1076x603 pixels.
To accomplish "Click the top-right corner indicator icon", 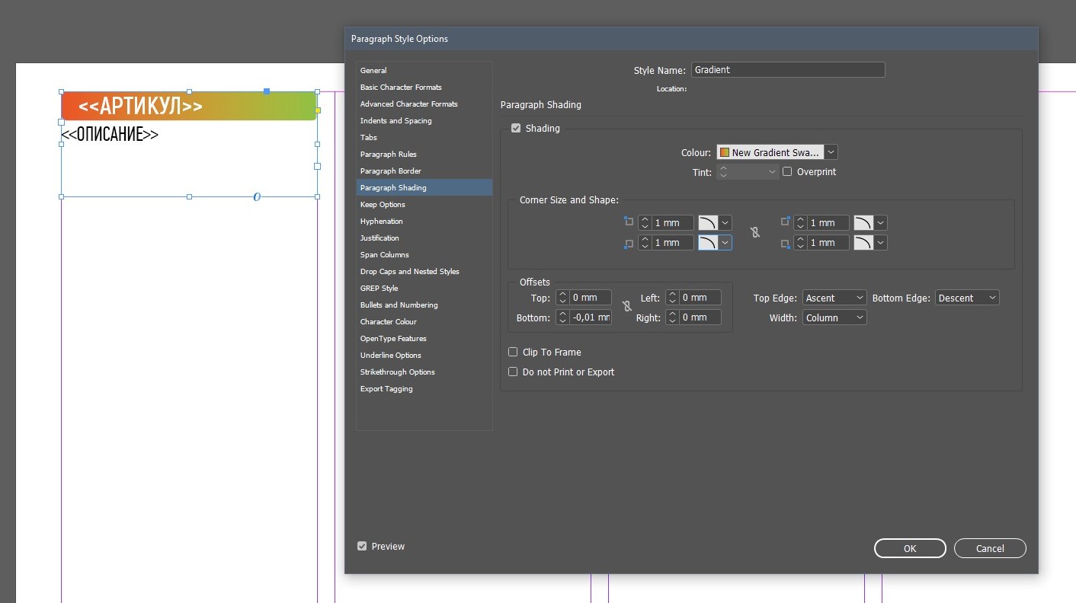I will coord(786,222).
